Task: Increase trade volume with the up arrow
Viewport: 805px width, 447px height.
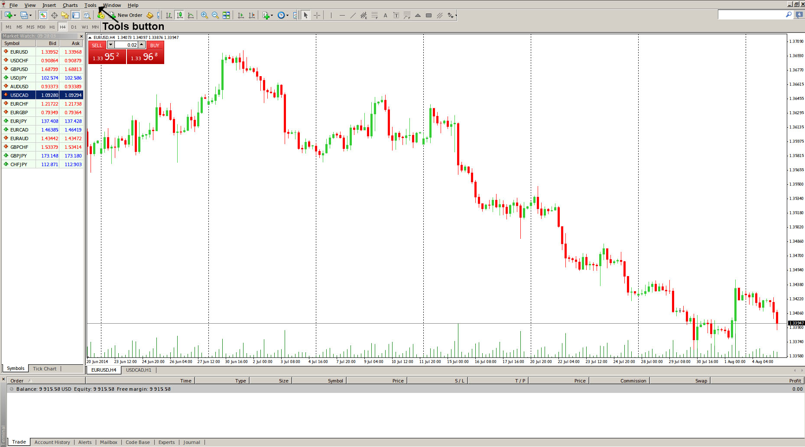Action: point(142,45)
